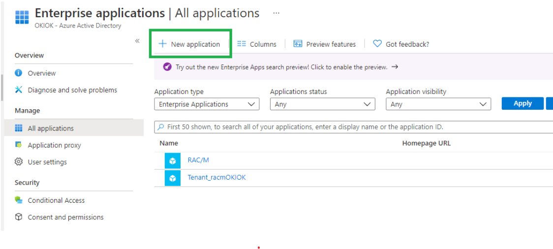The width and height of the screenshot is (553, 249).
Task: Click the Columns list icon
Action: pos(242,44)
